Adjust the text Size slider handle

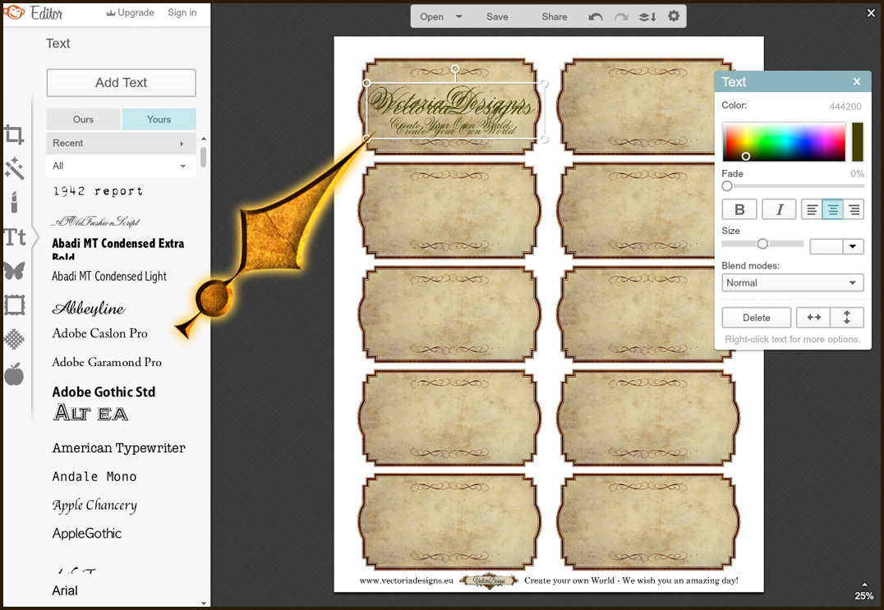pos(762,244)
